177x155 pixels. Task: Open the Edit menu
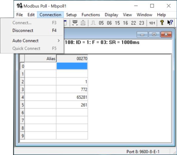coord(31,15)
